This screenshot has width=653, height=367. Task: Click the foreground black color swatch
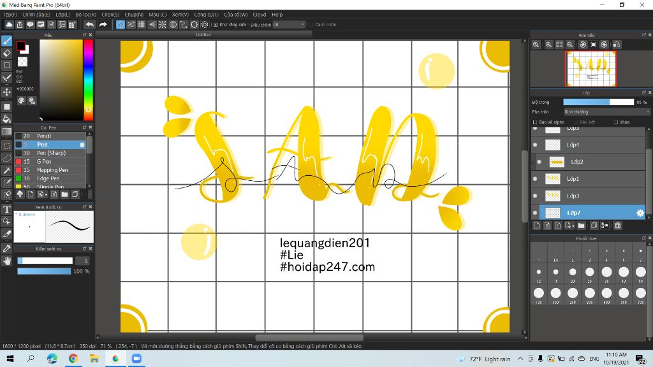[20, 45]
